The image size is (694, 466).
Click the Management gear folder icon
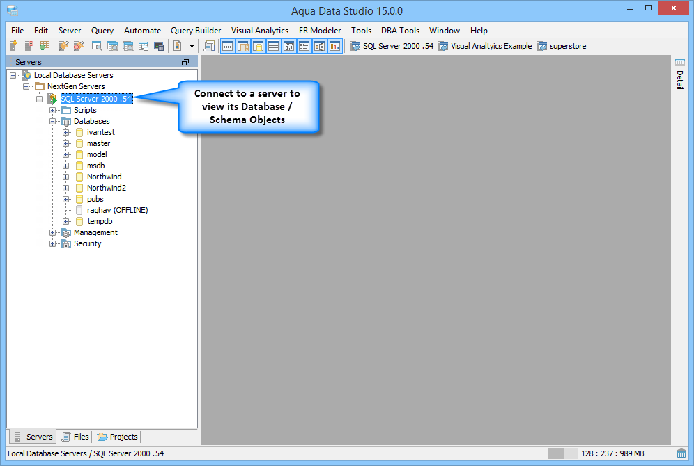click(66, 233)
